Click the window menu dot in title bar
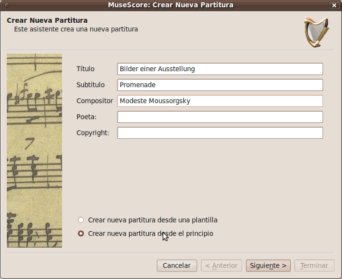The image size is (342, 279). (7, 5)
